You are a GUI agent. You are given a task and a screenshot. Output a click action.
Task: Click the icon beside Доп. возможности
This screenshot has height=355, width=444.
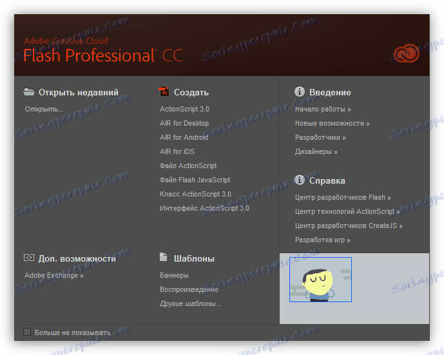coord(28,257)
